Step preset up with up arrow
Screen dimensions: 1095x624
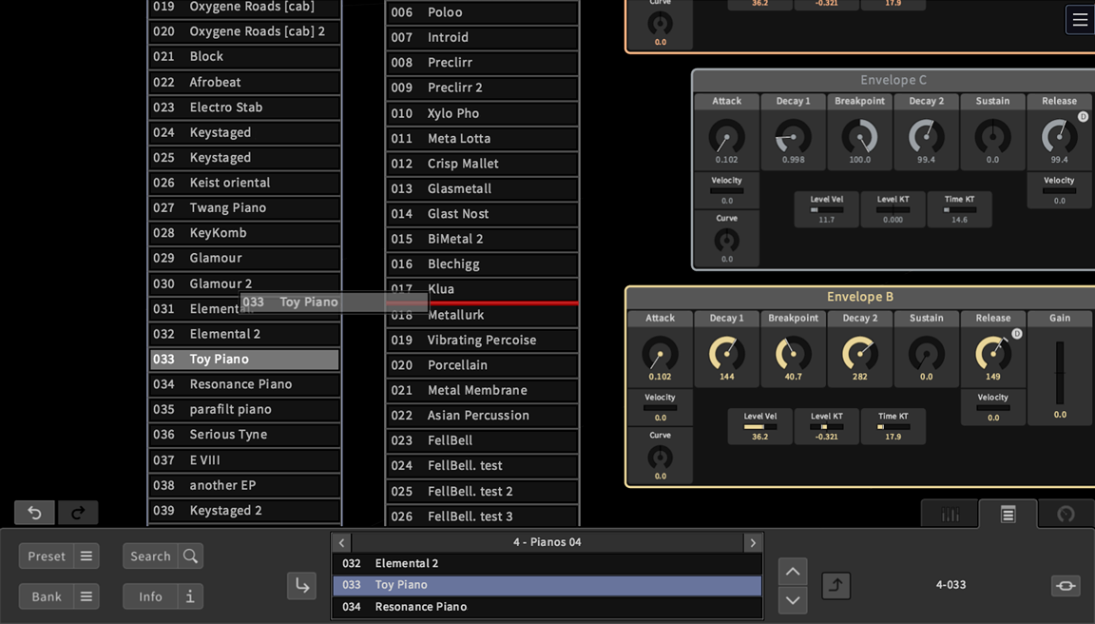793,572
